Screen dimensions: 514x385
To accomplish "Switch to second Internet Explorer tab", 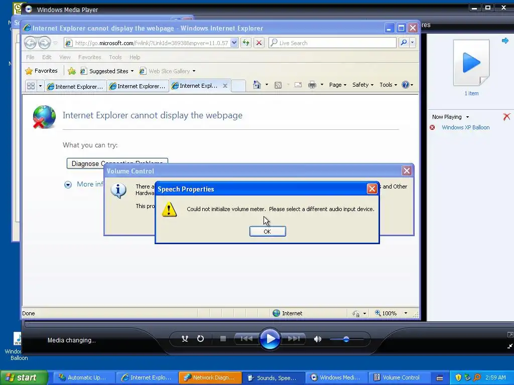I will [138, 86].
